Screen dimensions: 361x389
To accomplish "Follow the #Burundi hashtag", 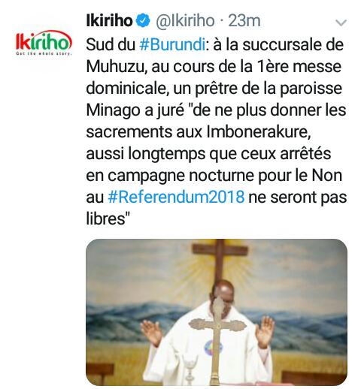I will click(172, 45).
